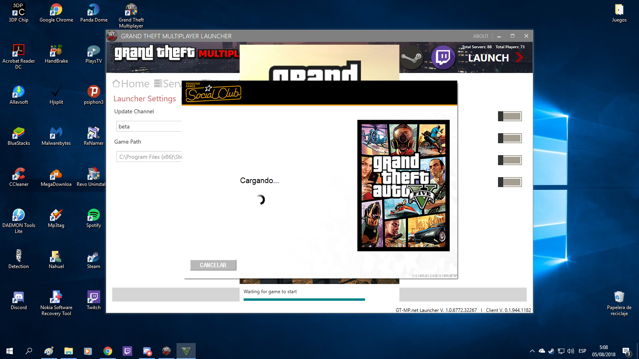The image size is (639, 359).
Task: Select the CCleaner desktop icon
Action: tap(18, 177)
